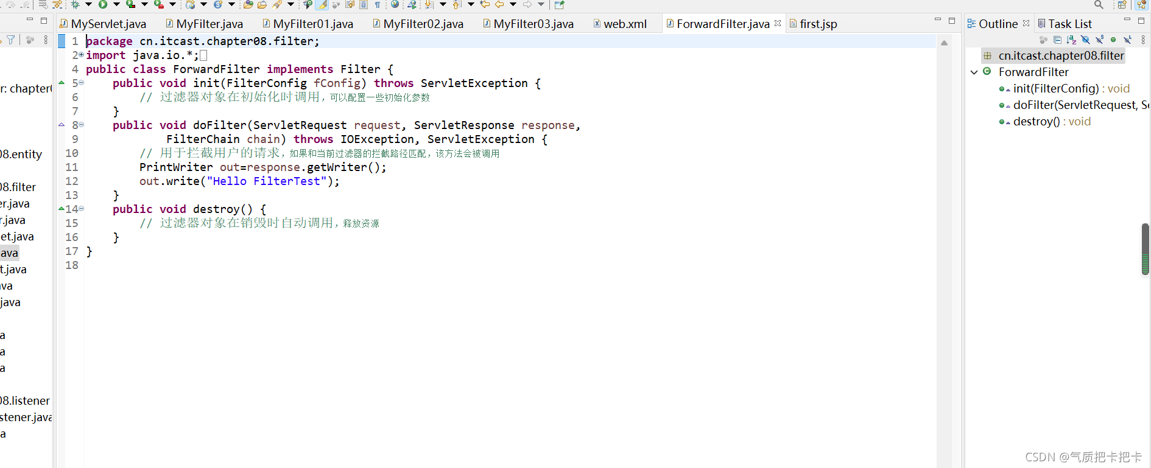Viewport: 1151px width, 468px height.
Task: Click the Next Annotation arrow icon
Action: tap(429, 4)
